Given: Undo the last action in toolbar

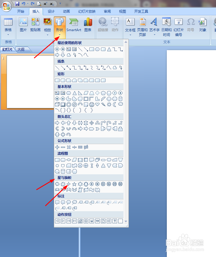Looking at the screenshot, I should pos(24,4).
